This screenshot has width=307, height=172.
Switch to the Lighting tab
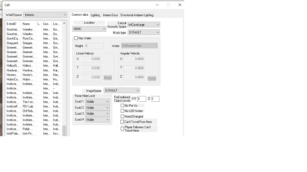point(95,15)
